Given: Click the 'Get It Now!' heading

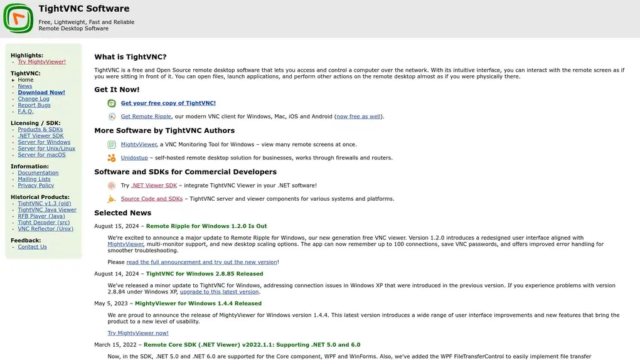Looking at the screenshot, I should pos(117,90).
